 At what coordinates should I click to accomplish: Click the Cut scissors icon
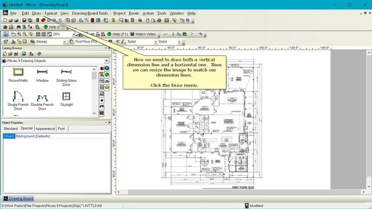pyautogui.click(x=173, y=34)
